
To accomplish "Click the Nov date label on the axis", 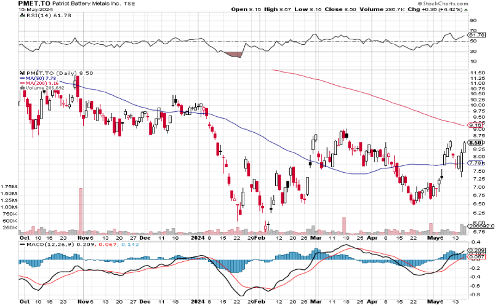I will (82, 236).
